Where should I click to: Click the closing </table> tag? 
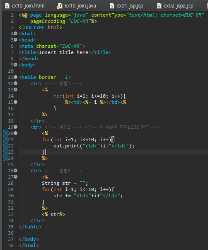tap(30, 227)
